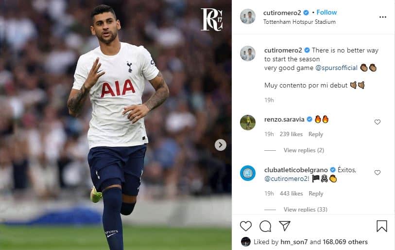Like renzo.saravia's comment heart
Viewport: 395px width, 250px height.
[x=377, y=122]
